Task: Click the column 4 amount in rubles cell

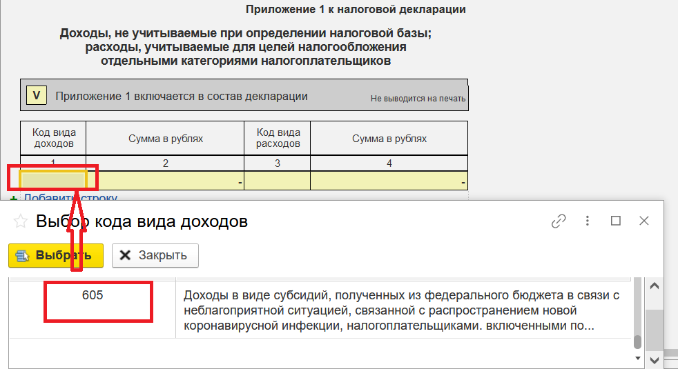Action: point(389,181)
